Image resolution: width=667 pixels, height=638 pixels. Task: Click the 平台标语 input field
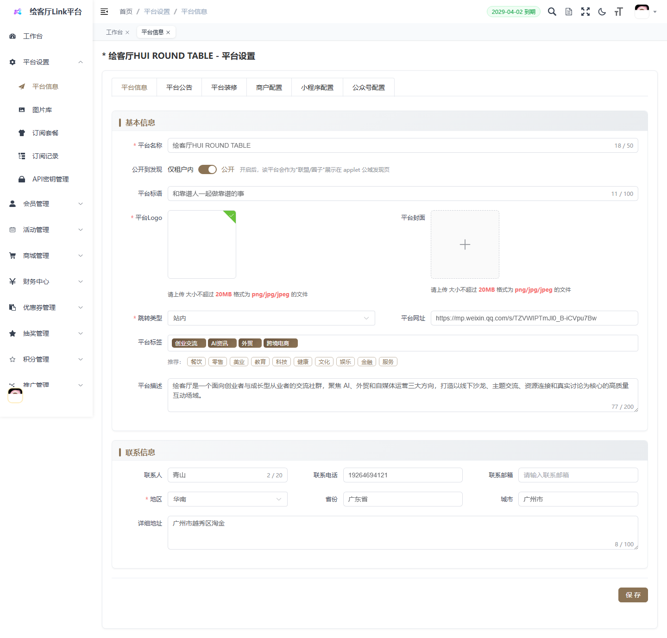click(x=403, y=194)
